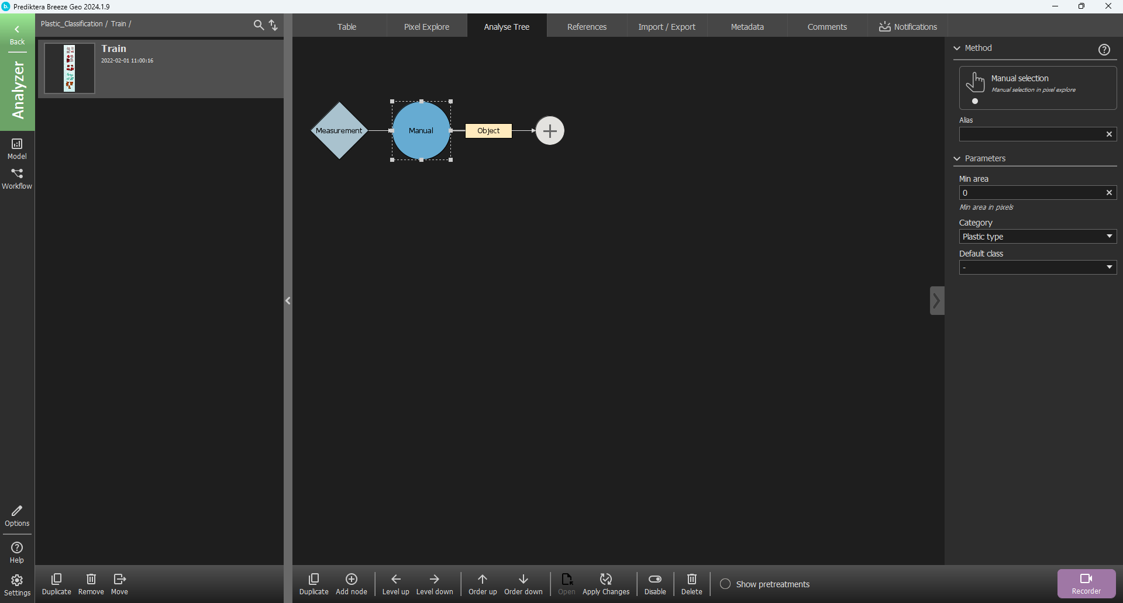Switch to the Pixel Explore tab
The image size is (1123, 603).
426,27
